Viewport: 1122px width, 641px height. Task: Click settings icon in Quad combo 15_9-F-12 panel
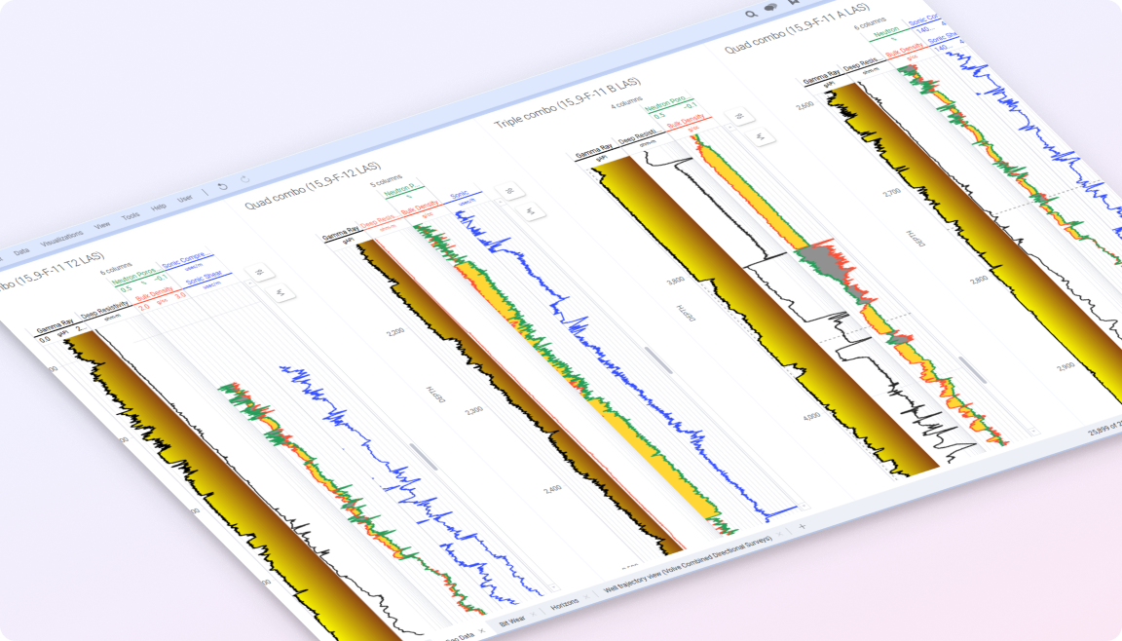click(508, 192)
